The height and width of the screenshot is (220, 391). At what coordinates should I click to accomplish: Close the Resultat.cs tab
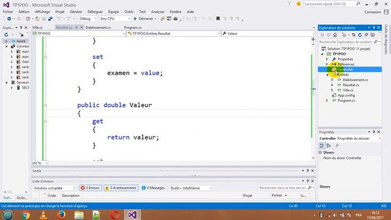pyautogui.click(x=81, y=28)
